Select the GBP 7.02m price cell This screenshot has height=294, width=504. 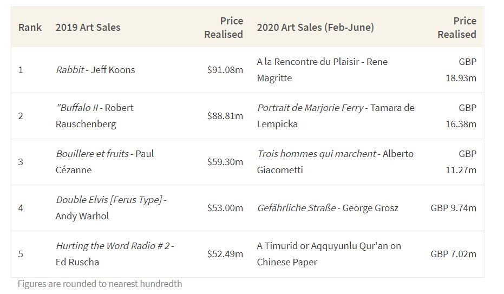[x=454, y=254]
